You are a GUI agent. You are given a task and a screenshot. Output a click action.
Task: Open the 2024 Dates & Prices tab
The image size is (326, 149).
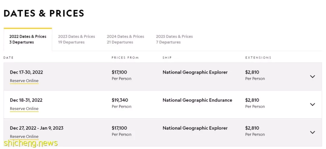[x=125, y=39]
